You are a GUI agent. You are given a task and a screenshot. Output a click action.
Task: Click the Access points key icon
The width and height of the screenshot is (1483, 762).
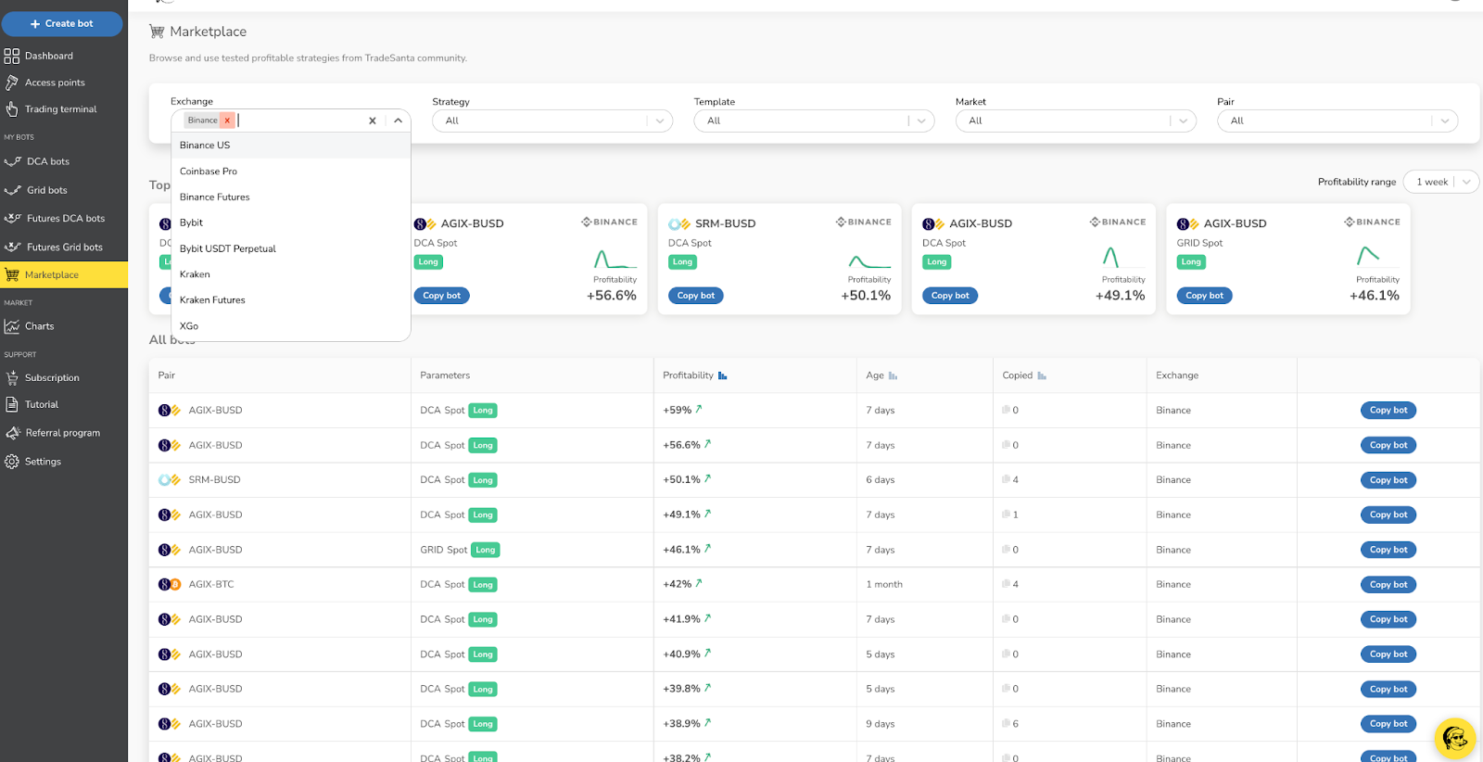click(11, 83)
